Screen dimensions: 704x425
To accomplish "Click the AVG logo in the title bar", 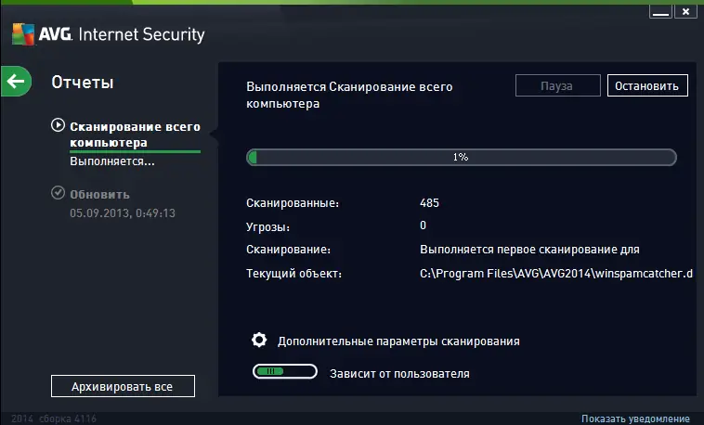I will 36,35.
